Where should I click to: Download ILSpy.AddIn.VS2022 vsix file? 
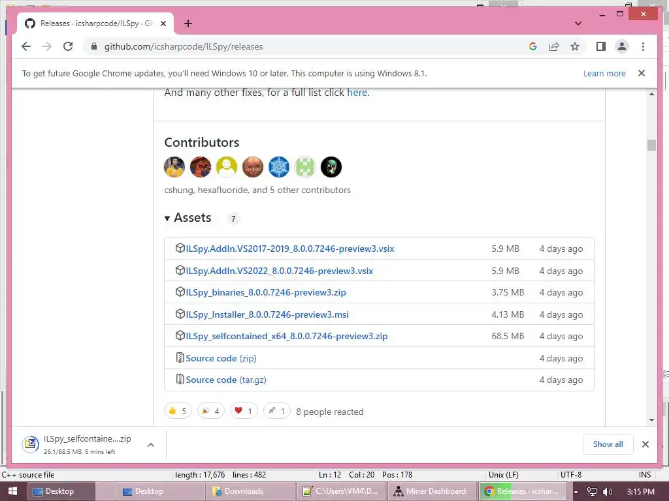279,271
